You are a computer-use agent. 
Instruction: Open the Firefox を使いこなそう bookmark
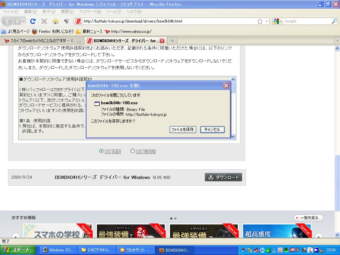[53, 32]
